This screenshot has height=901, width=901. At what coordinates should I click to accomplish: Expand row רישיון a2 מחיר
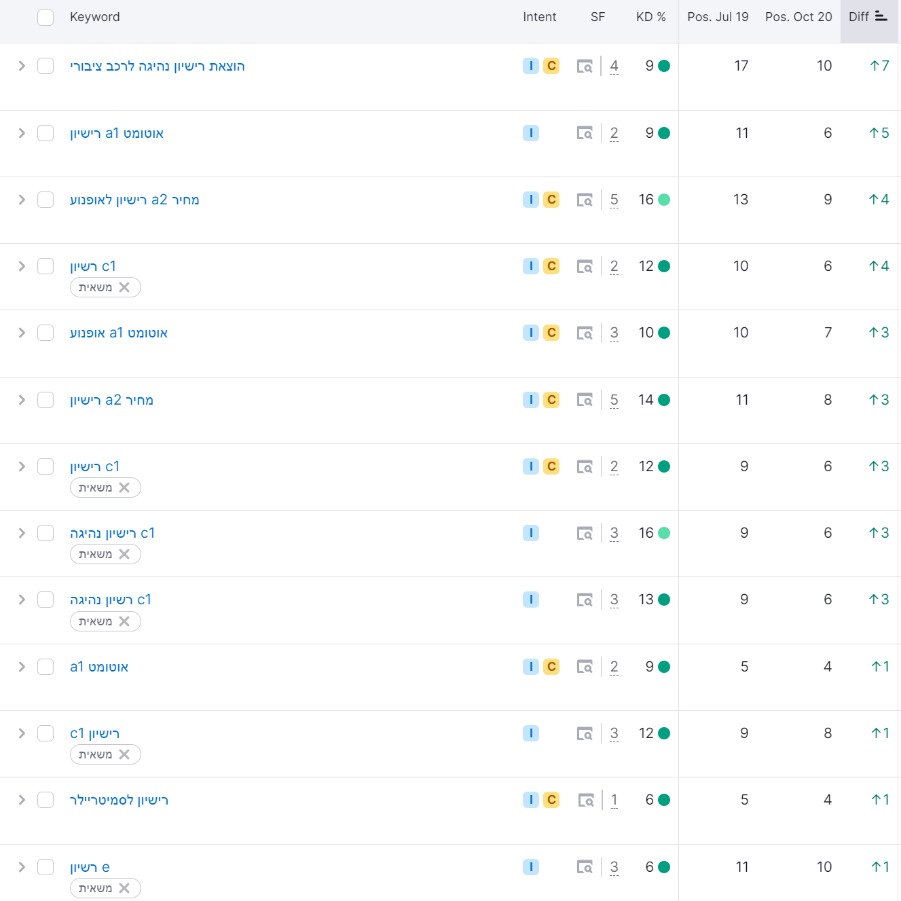click(x=22, y=400)
